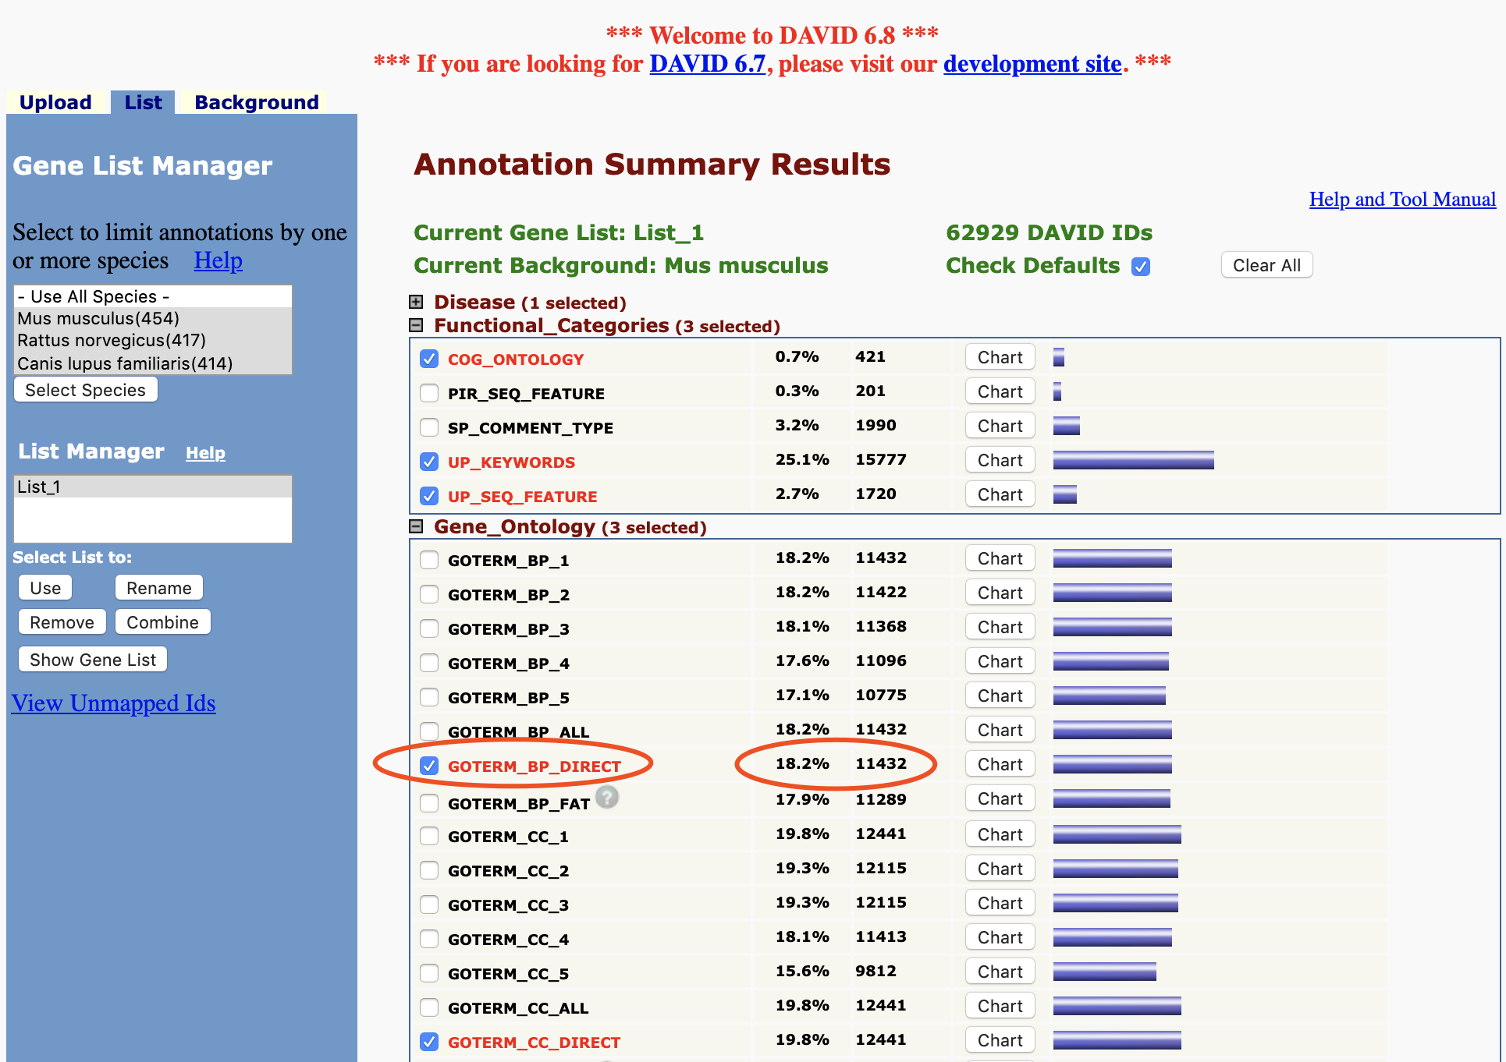Visit the development site link
Screen dimensions: 1506x1062
coord(1032,64)
